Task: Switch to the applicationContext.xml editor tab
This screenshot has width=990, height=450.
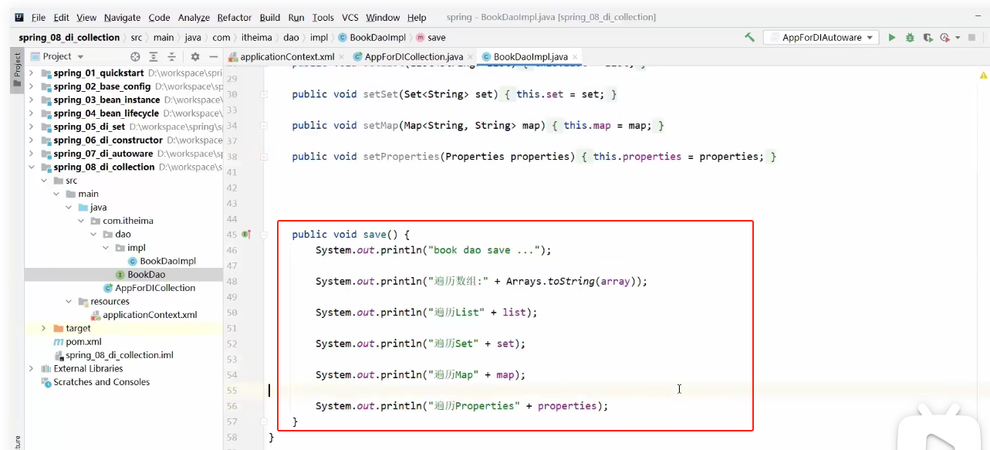Action: click(x=287, y=57)
